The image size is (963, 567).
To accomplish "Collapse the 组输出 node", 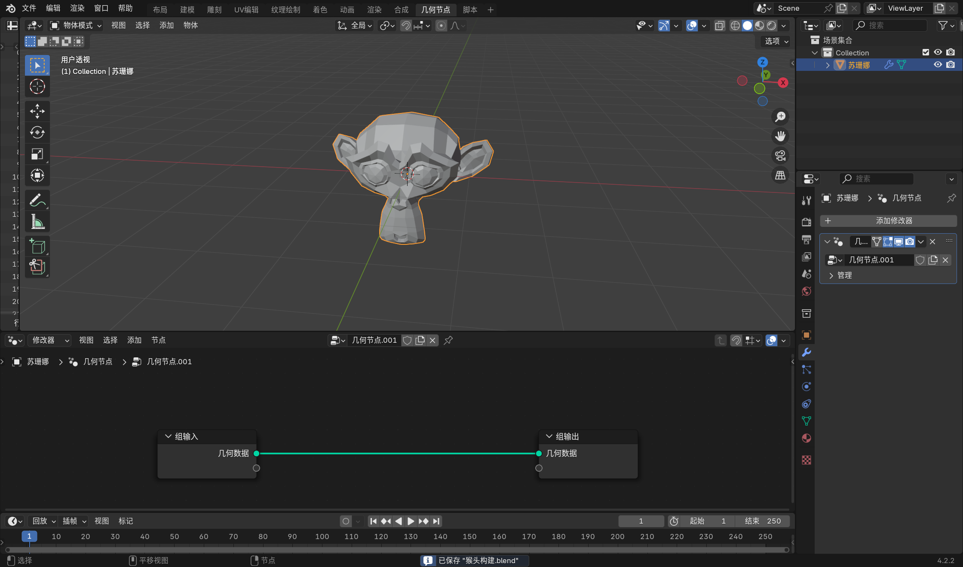I will (x=549, y=436).
